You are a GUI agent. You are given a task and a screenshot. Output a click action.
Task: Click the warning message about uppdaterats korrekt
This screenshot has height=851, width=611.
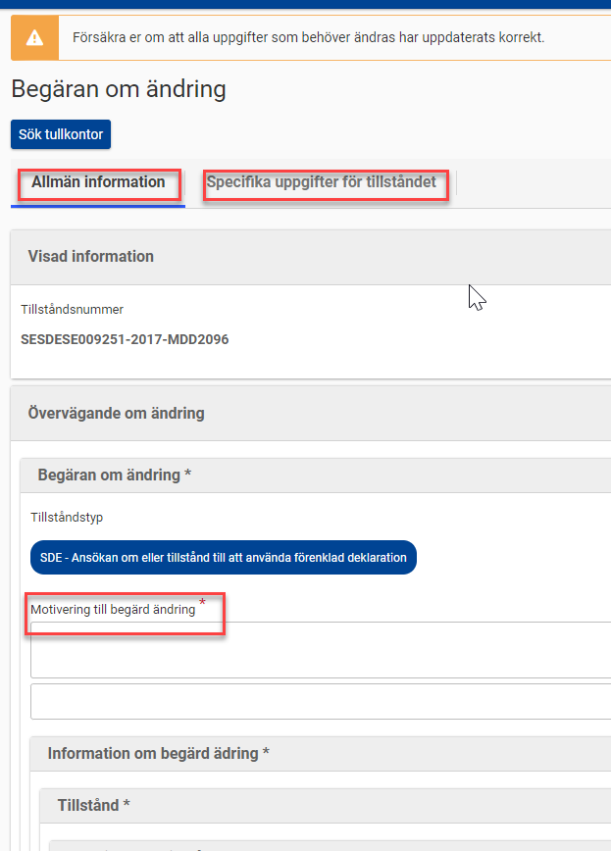pos(309,37)
